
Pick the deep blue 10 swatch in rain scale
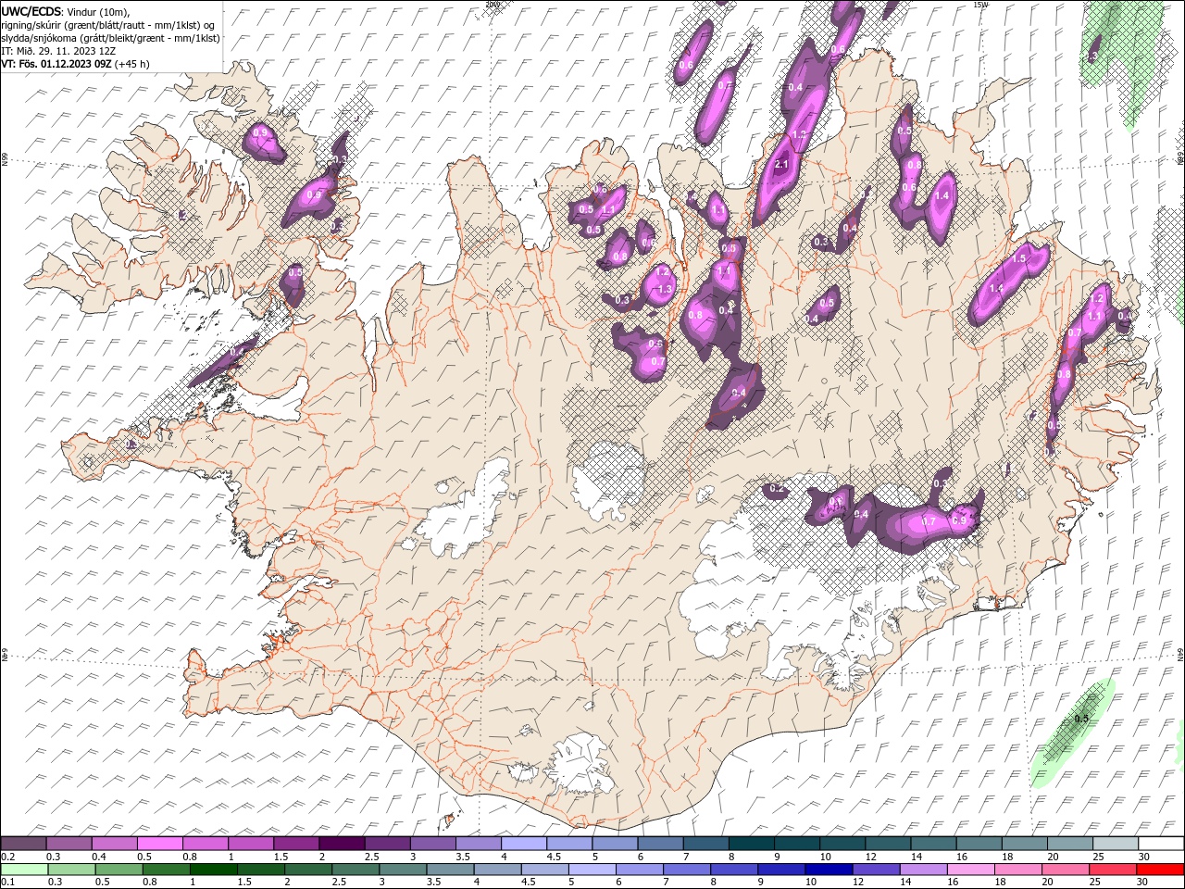tap(829, 870)
